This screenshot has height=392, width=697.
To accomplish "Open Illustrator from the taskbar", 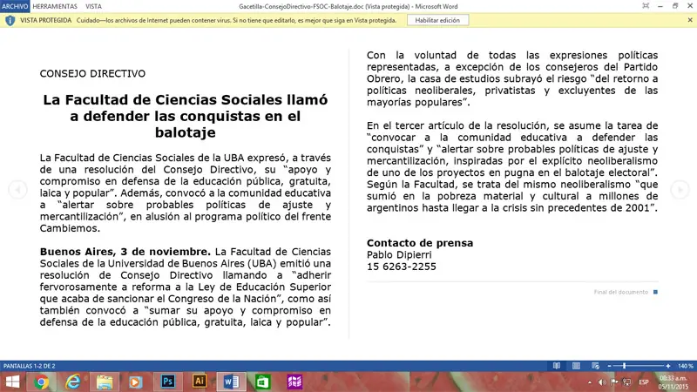I will point(200,382).
